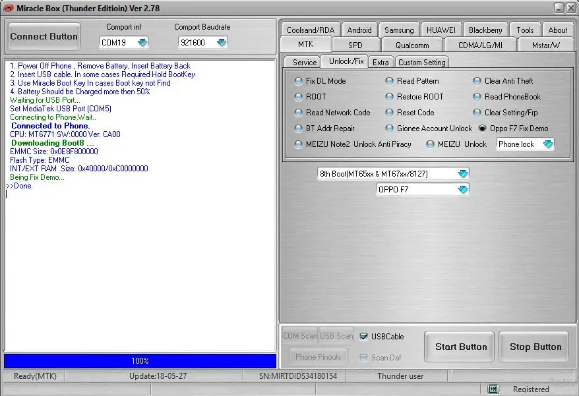
Task: Click the Miracle Box title bar app icon
Action: [x=8, y=8]
